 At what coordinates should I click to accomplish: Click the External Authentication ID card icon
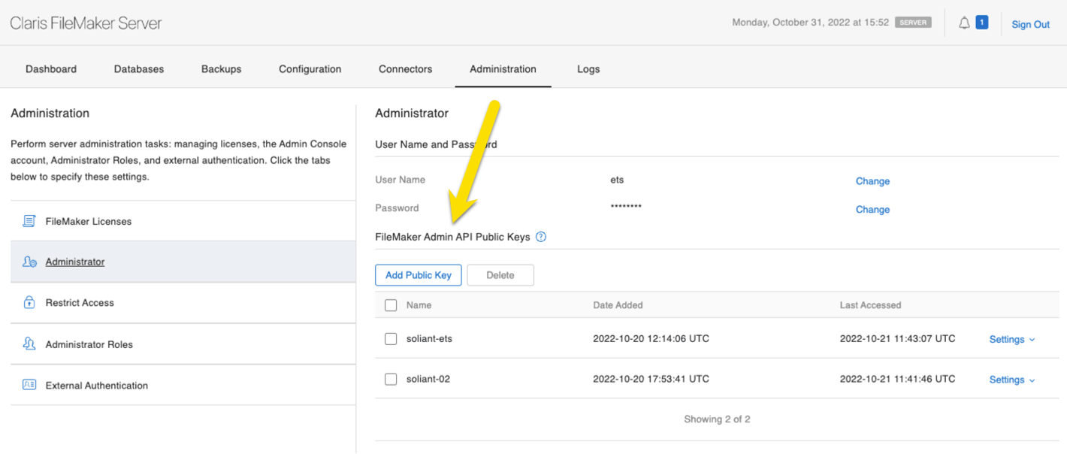[x=29, y=385]
